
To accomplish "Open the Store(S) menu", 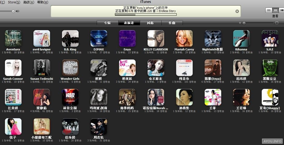I will (14, 2).
